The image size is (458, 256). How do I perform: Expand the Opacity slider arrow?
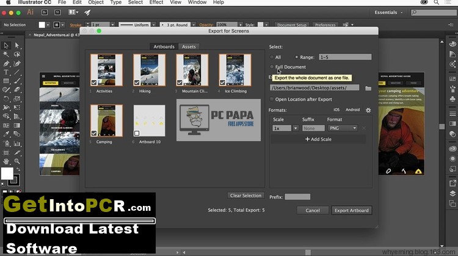241,25
